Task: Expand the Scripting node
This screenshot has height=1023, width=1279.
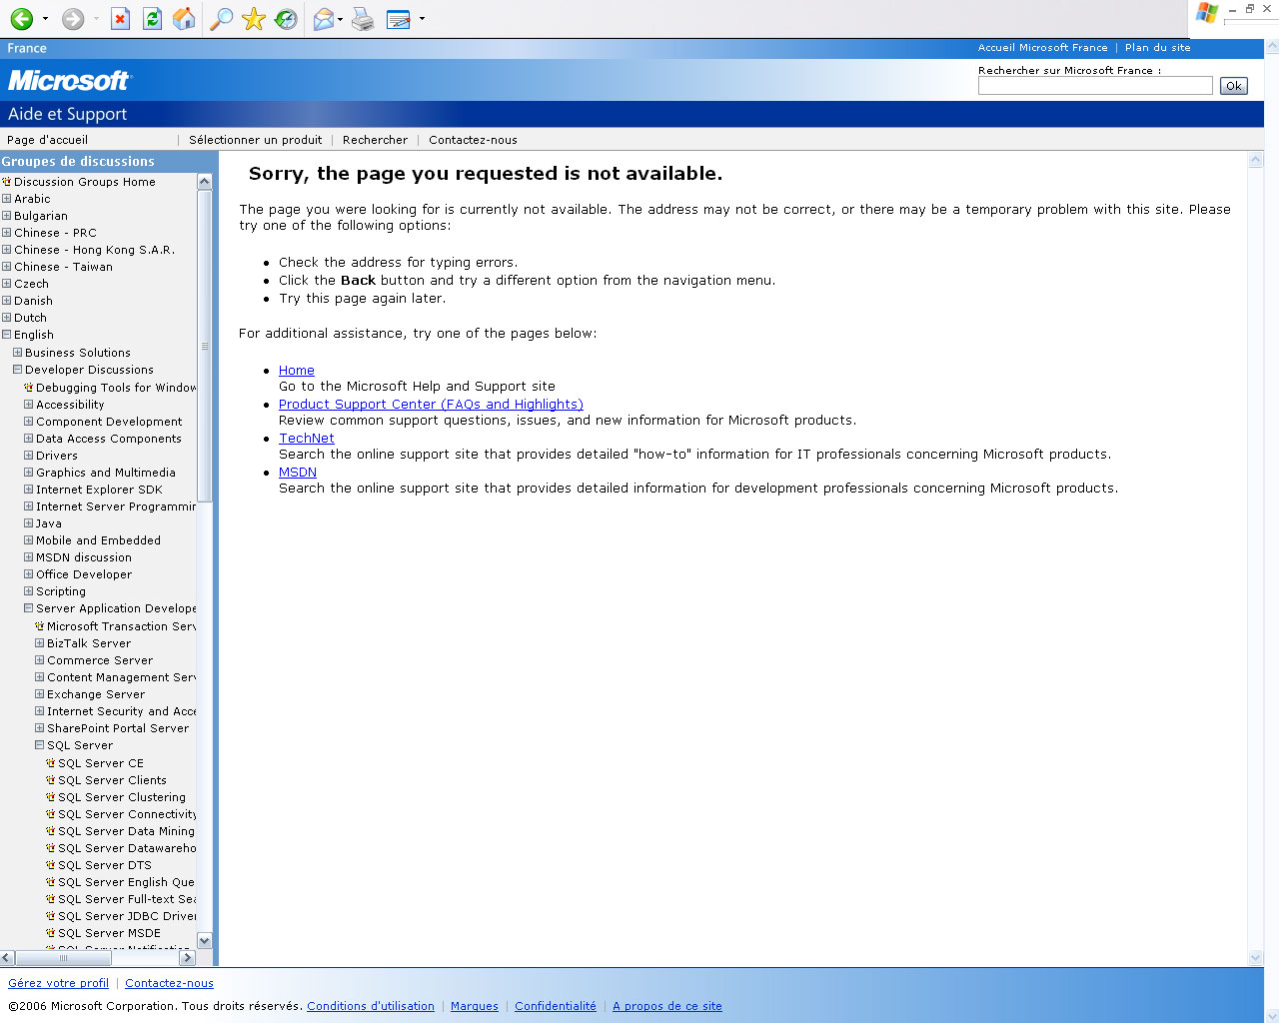Action: pyautogui.click(x=28, y=591)
